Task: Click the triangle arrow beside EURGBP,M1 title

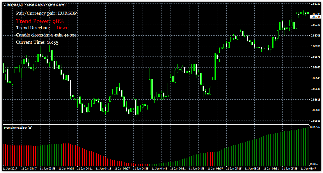Action: (x=5, y=5)
